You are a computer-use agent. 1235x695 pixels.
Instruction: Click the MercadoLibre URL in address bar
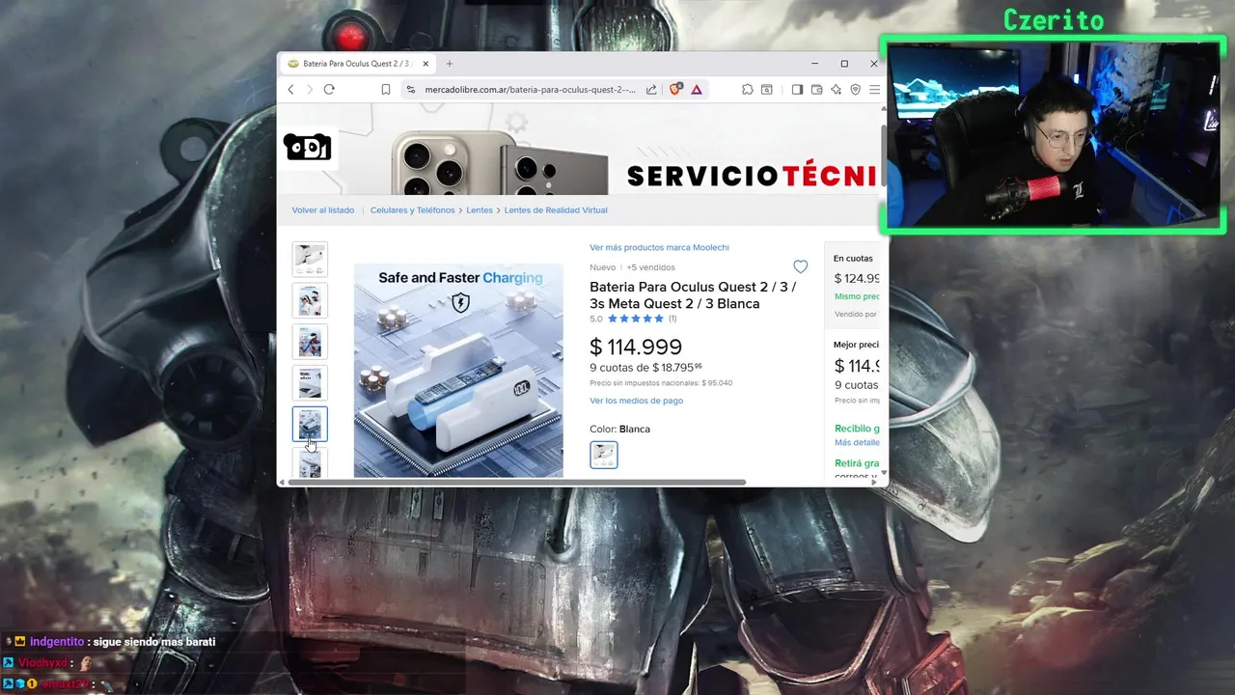[x=530, y=89]
